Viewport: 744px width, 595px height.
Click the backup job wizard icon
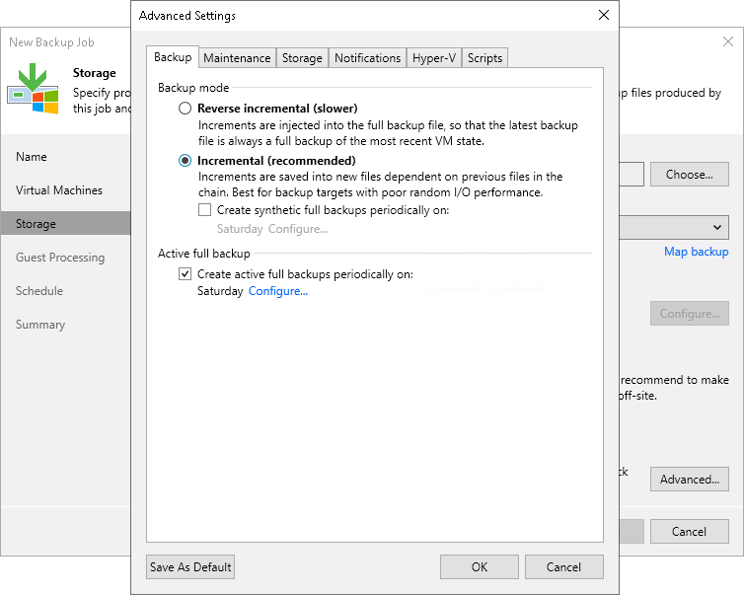click(x=33, y=88)
